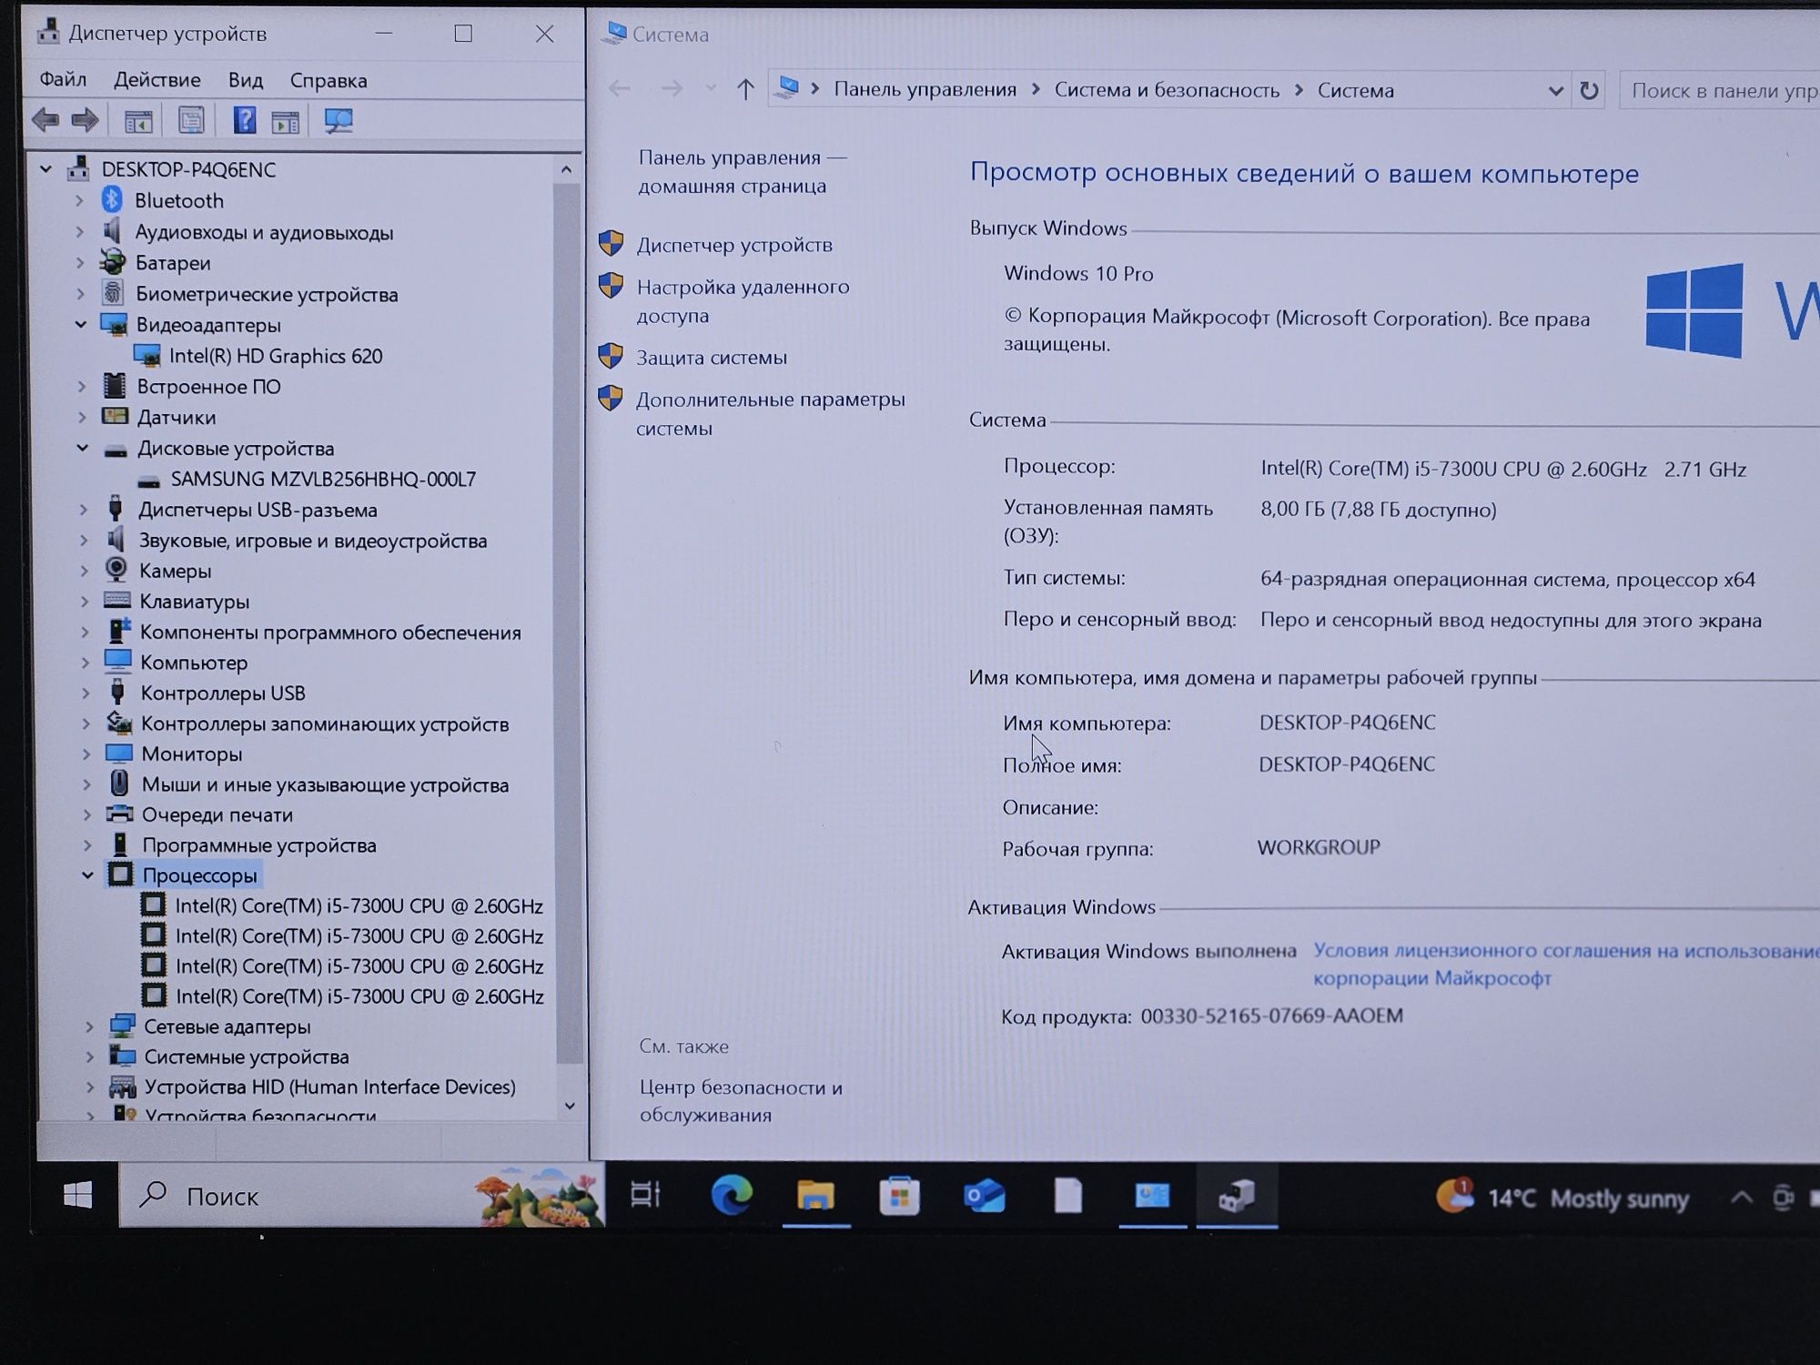Collapse the Дисковые устройства node
This screenshot has height=1365, width=1820.
[82, 448]
